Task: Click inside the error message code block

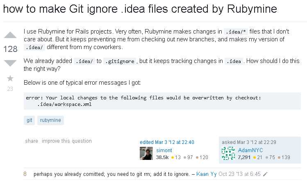Action: coord(162,101)
